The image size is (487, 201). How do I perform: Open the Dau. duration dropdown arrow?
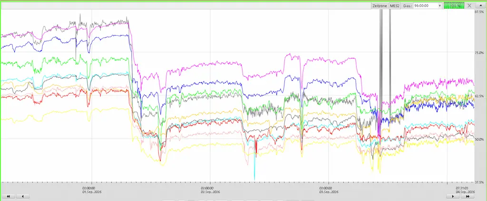(439, 6)
